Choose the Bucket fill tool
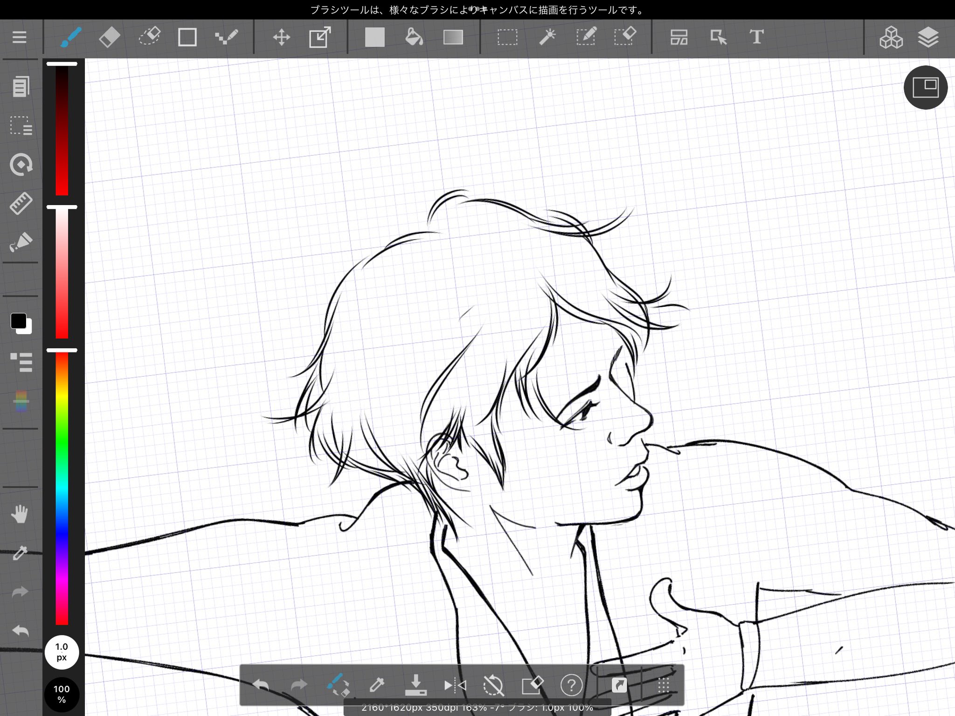955x716 pixels. pos(414,37)
